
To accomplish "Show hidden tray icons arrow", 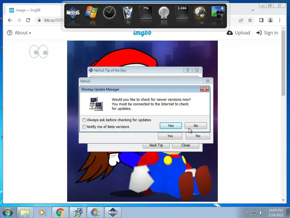I will click(x=248, y=213).
